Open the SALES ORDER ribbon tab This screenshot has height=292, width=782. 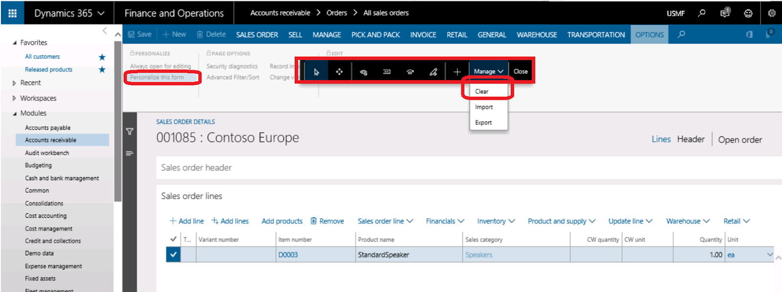257,35
